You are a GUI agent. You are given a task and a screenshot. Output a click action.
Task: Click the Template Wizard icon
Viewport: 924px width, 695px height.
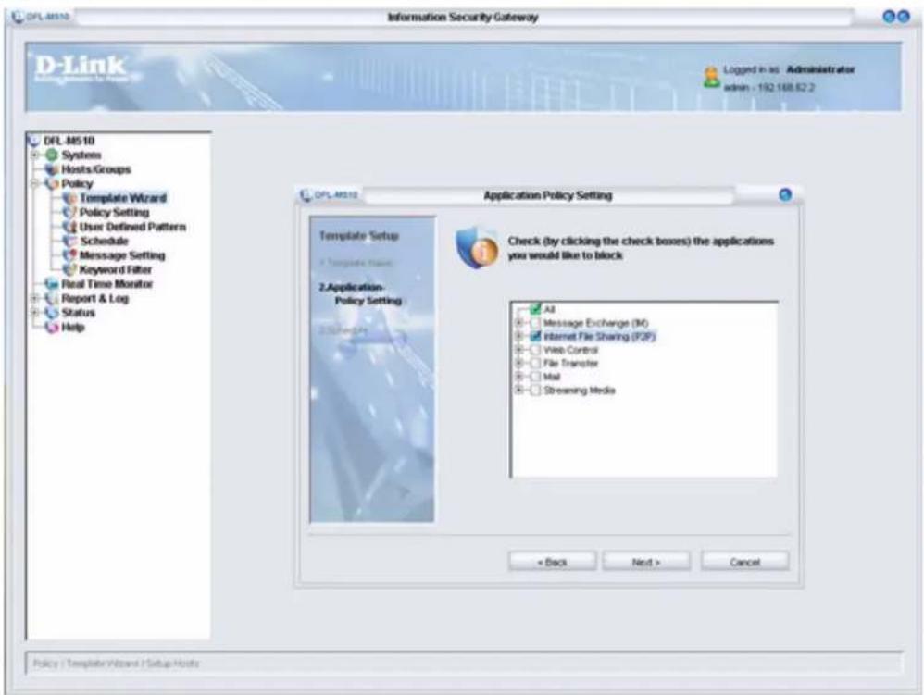click(x=69, y=198)
